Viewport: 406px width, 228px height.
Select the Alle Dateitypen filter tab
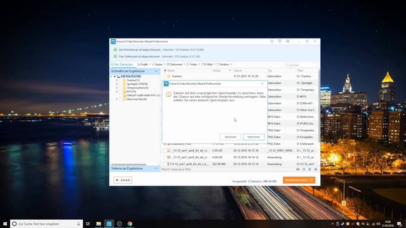pos(122,65)
